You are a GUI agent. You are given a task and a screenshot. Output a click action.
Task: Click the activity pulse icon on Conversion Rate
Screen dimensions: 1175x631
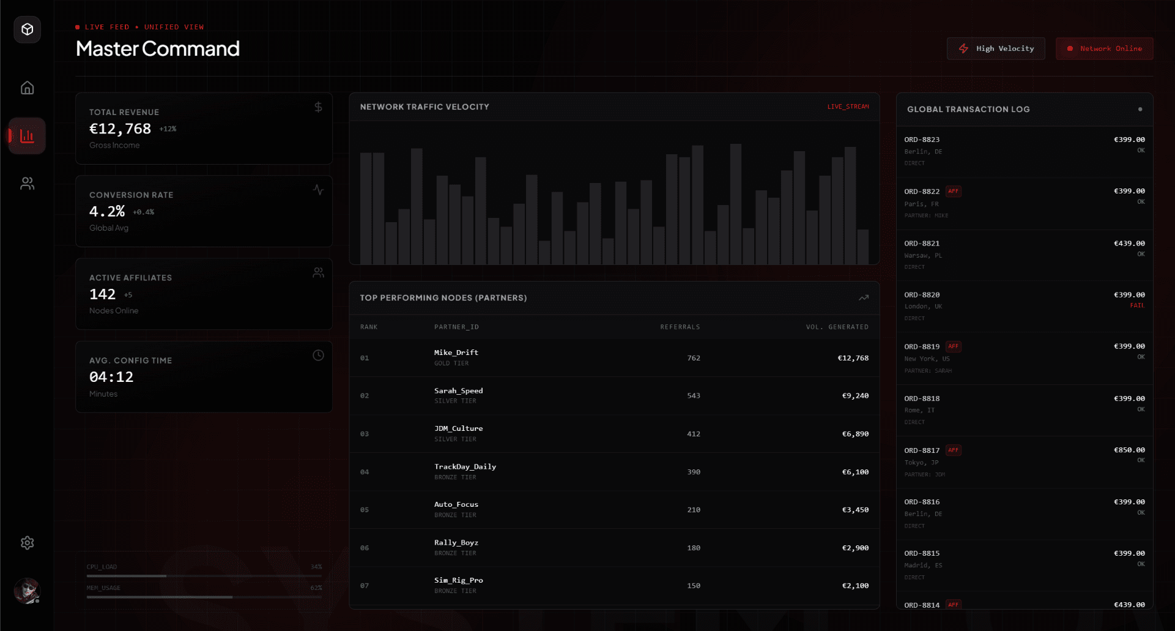318,190
